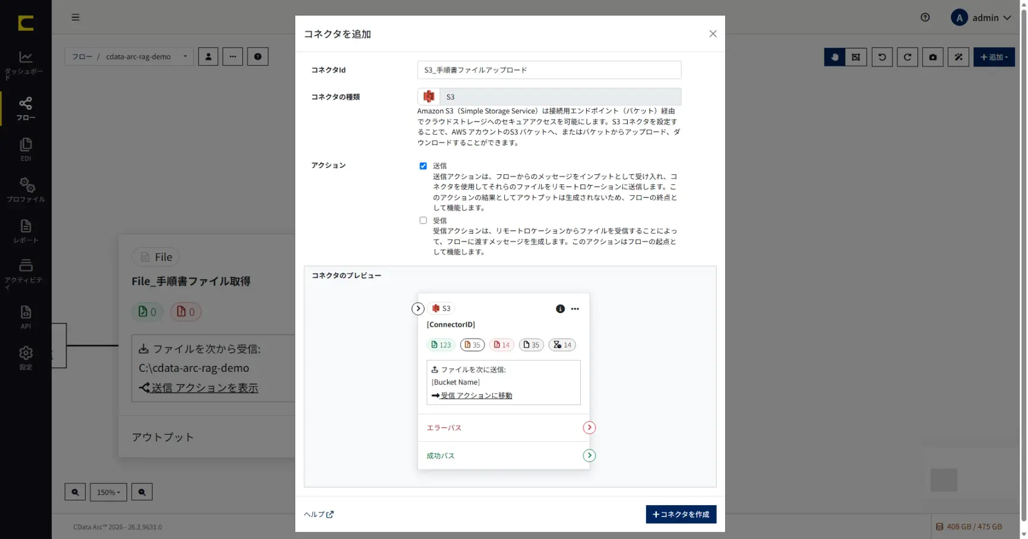Click the flow info circle icon button

pyautogui.click(x=258, y=56)
